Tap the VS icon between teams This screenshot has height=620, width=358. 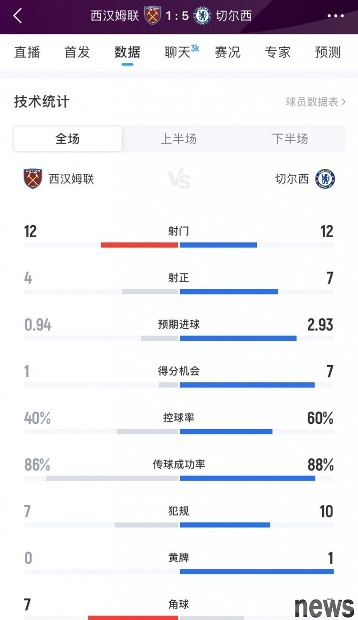click(x=179, y=180)
